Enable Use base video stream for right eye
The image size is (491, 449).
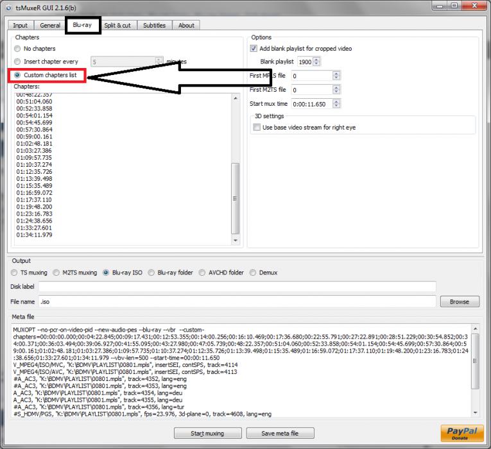click(x=257, y=128)
